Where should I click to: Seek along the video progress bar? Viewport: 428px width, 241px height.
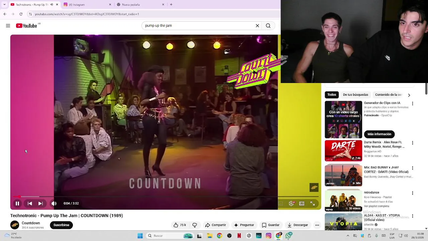click(x=166, y=196)
